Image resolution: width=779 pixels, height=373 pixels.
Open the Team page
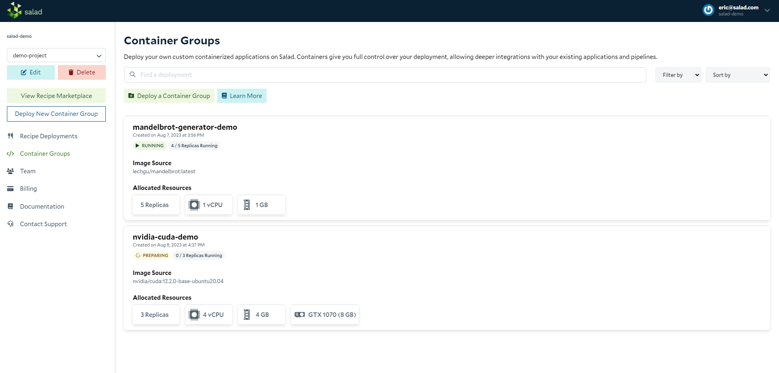pyautogui.click(x=28, y=171)
